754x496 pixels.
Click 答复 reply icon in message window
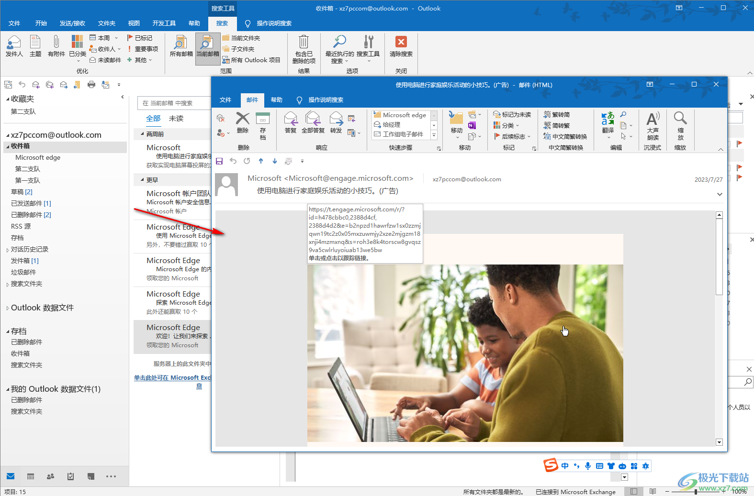pyautogui.click(x=291, y=122)
